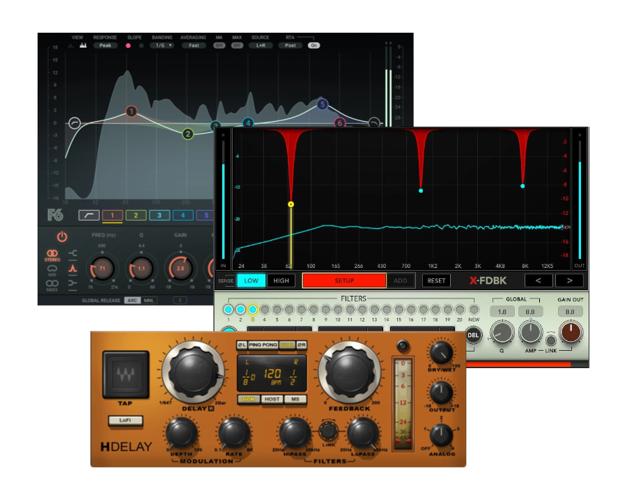
Task: Select band 1 tab in F6
Action: [112, 215]
